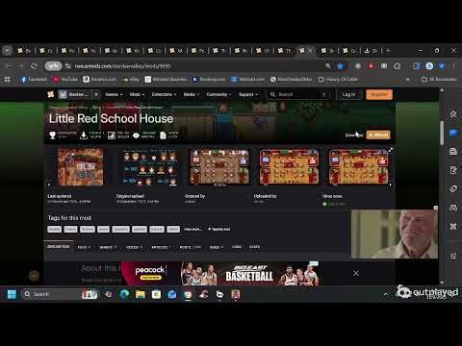The height and width of the screenshot is (346, 462).
Task: Expand the Collections menu
Action: pos(164,94)
